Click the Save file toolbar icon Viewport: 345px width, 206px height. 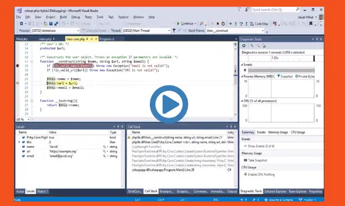coord(51,24)
